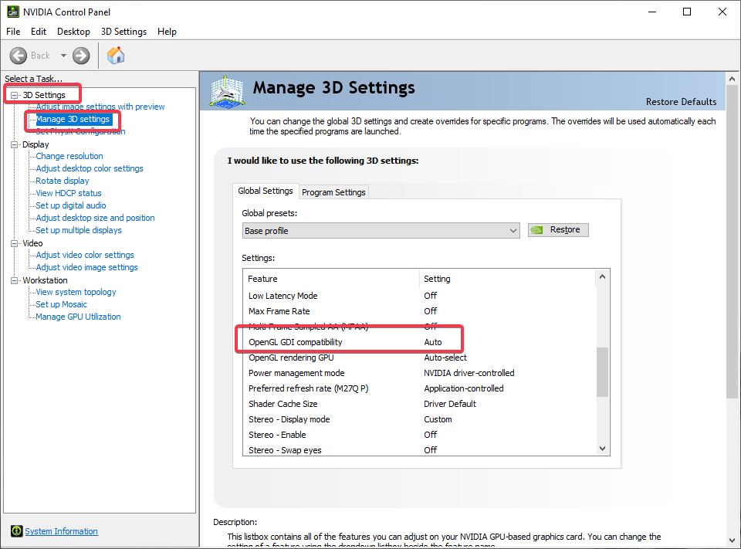The height and width of the screenshot is (549, 741).
Task: Click the System Information link
Action: pos(62,531)
